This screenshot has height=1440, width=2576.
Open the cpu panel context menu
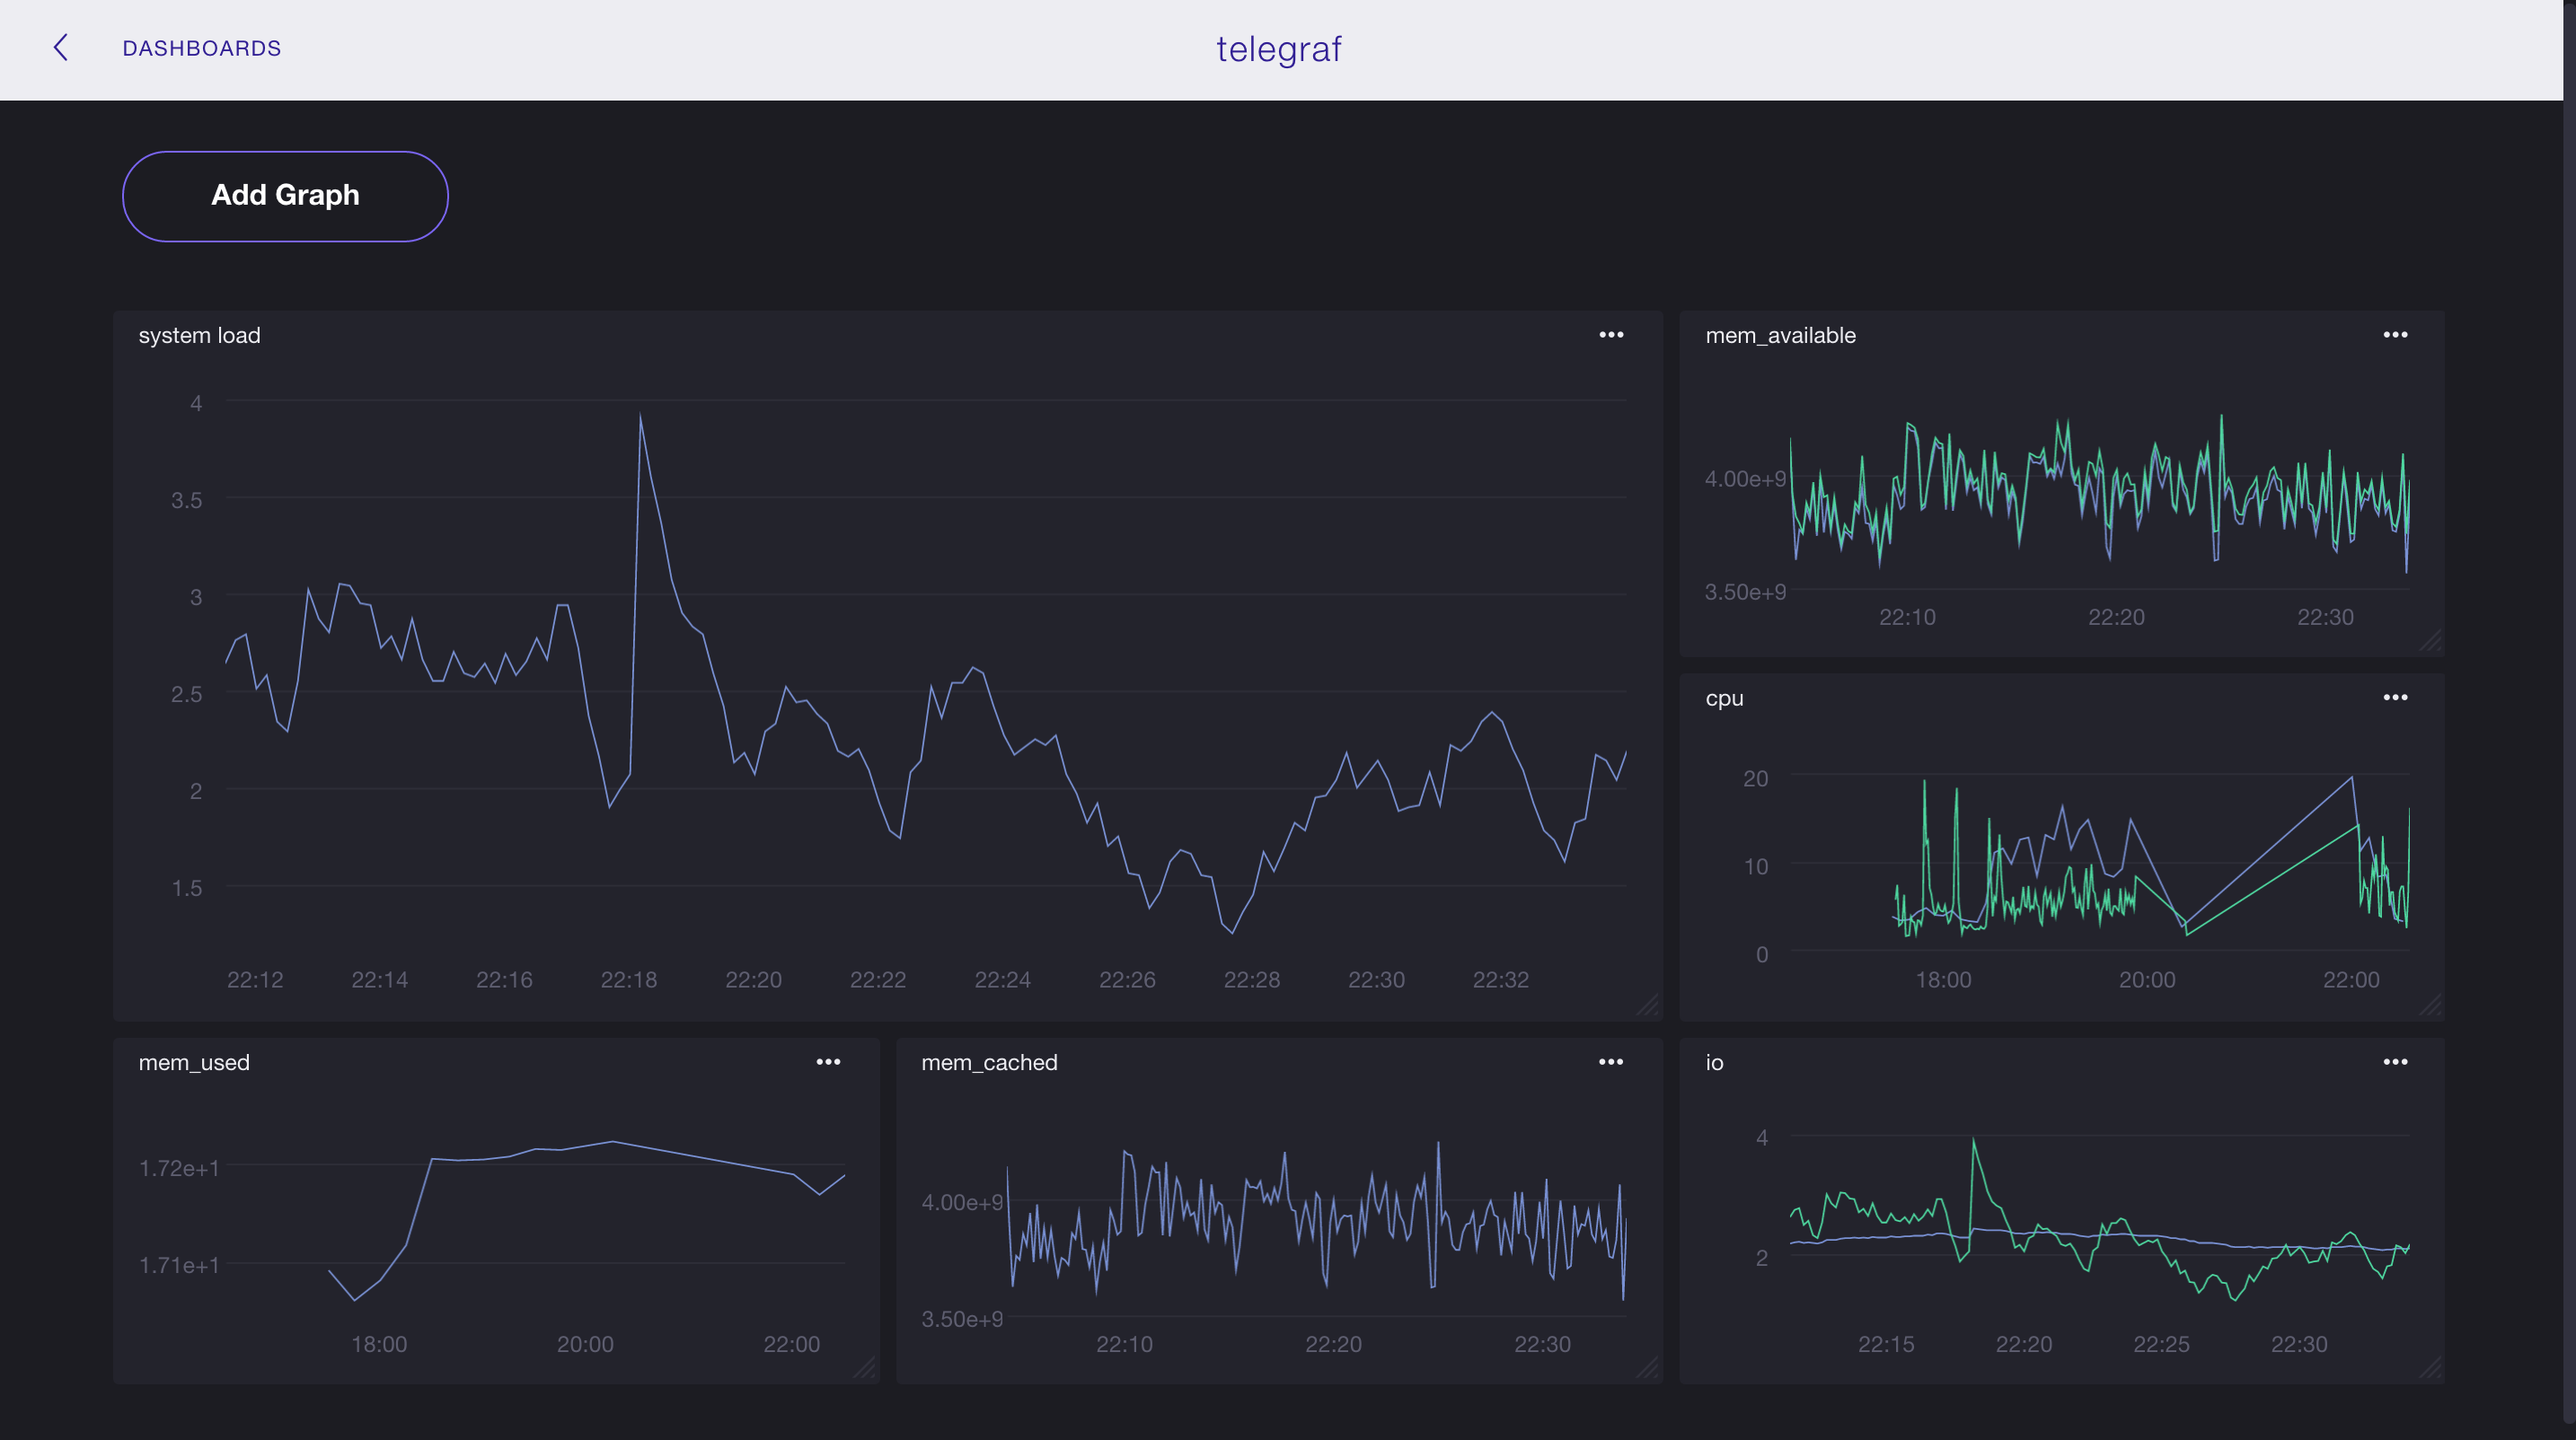coord(2395,697)
